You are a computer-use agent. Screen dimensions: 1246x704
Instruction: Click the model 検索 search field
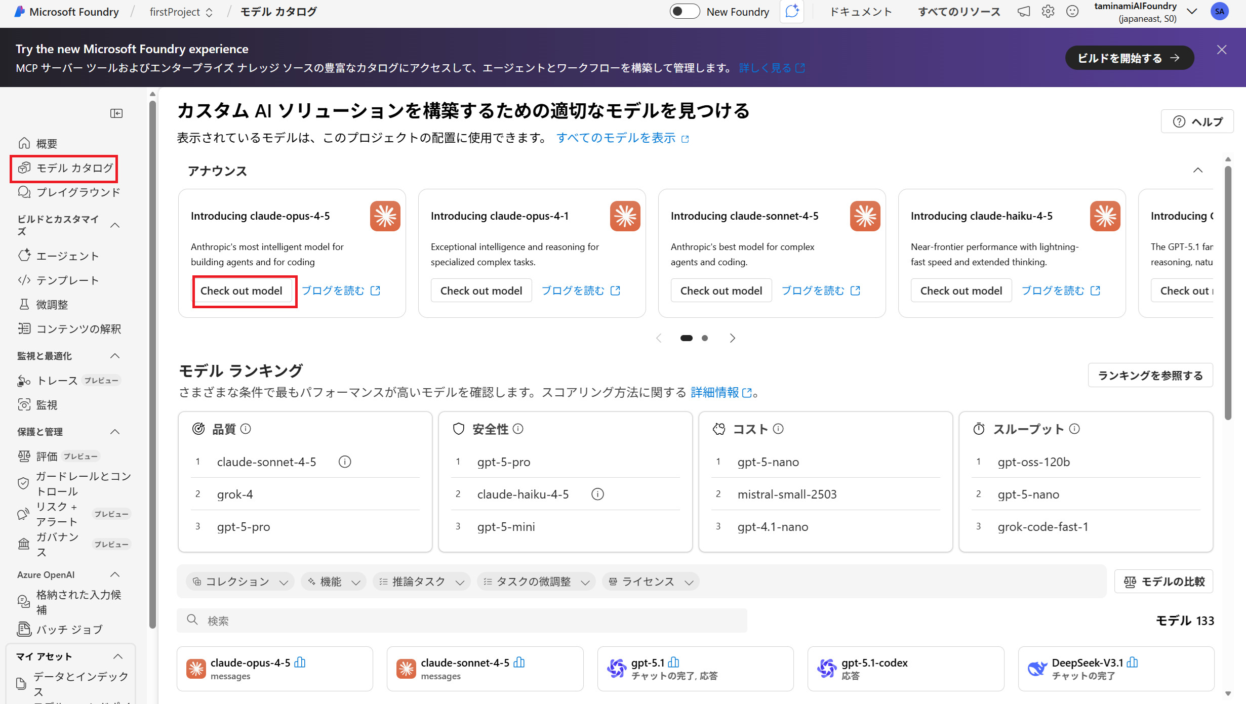[462, 620]
